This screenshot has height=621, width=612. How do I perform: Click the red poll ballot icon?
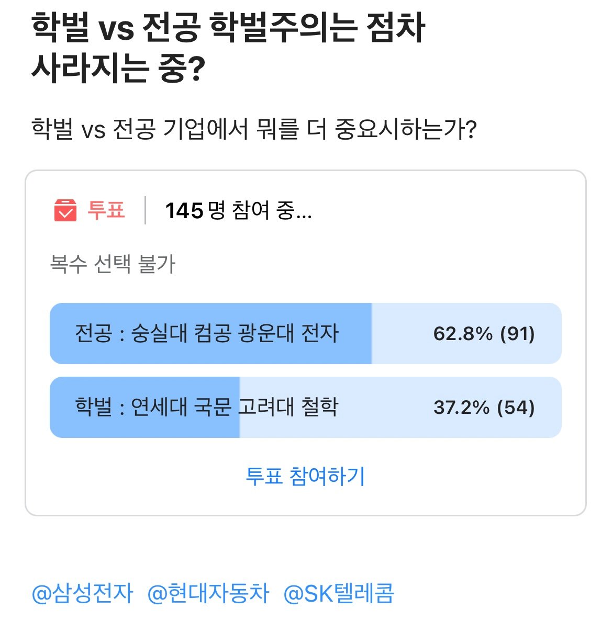point(65,210)
